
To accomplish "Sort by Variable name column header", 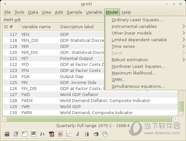I will (x=39, y=27).
